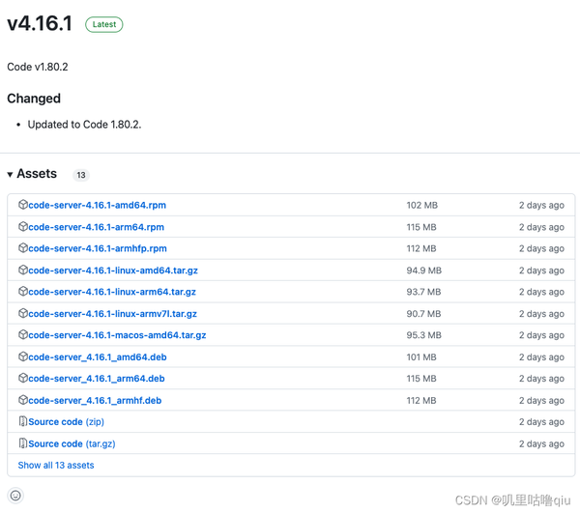The image size is (580, 513).
Task: Click 112 MB in the armhf.deb row
Action: [421, 400]
